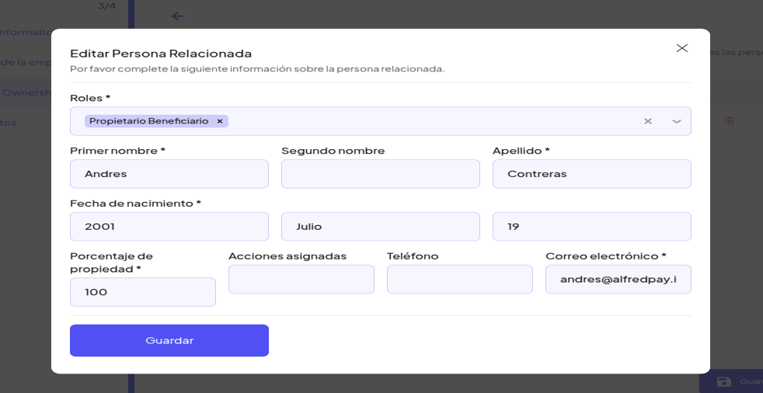Screen dimensions: 763x393
Task: Click the save disk icon in the background page
Action: 724,382
